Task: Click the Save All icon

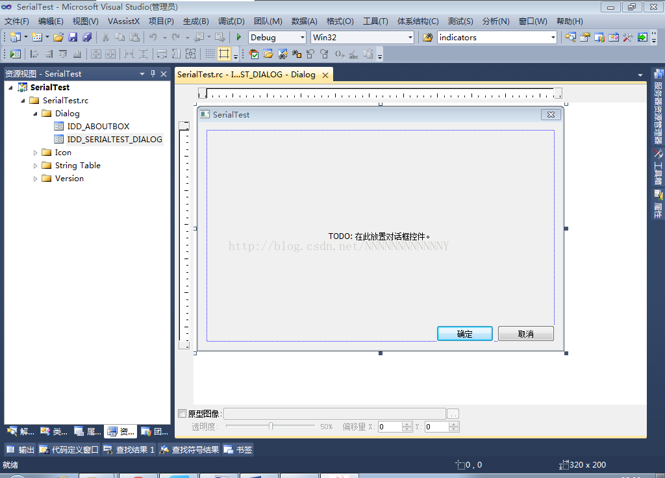Action: tap(87, 37)
